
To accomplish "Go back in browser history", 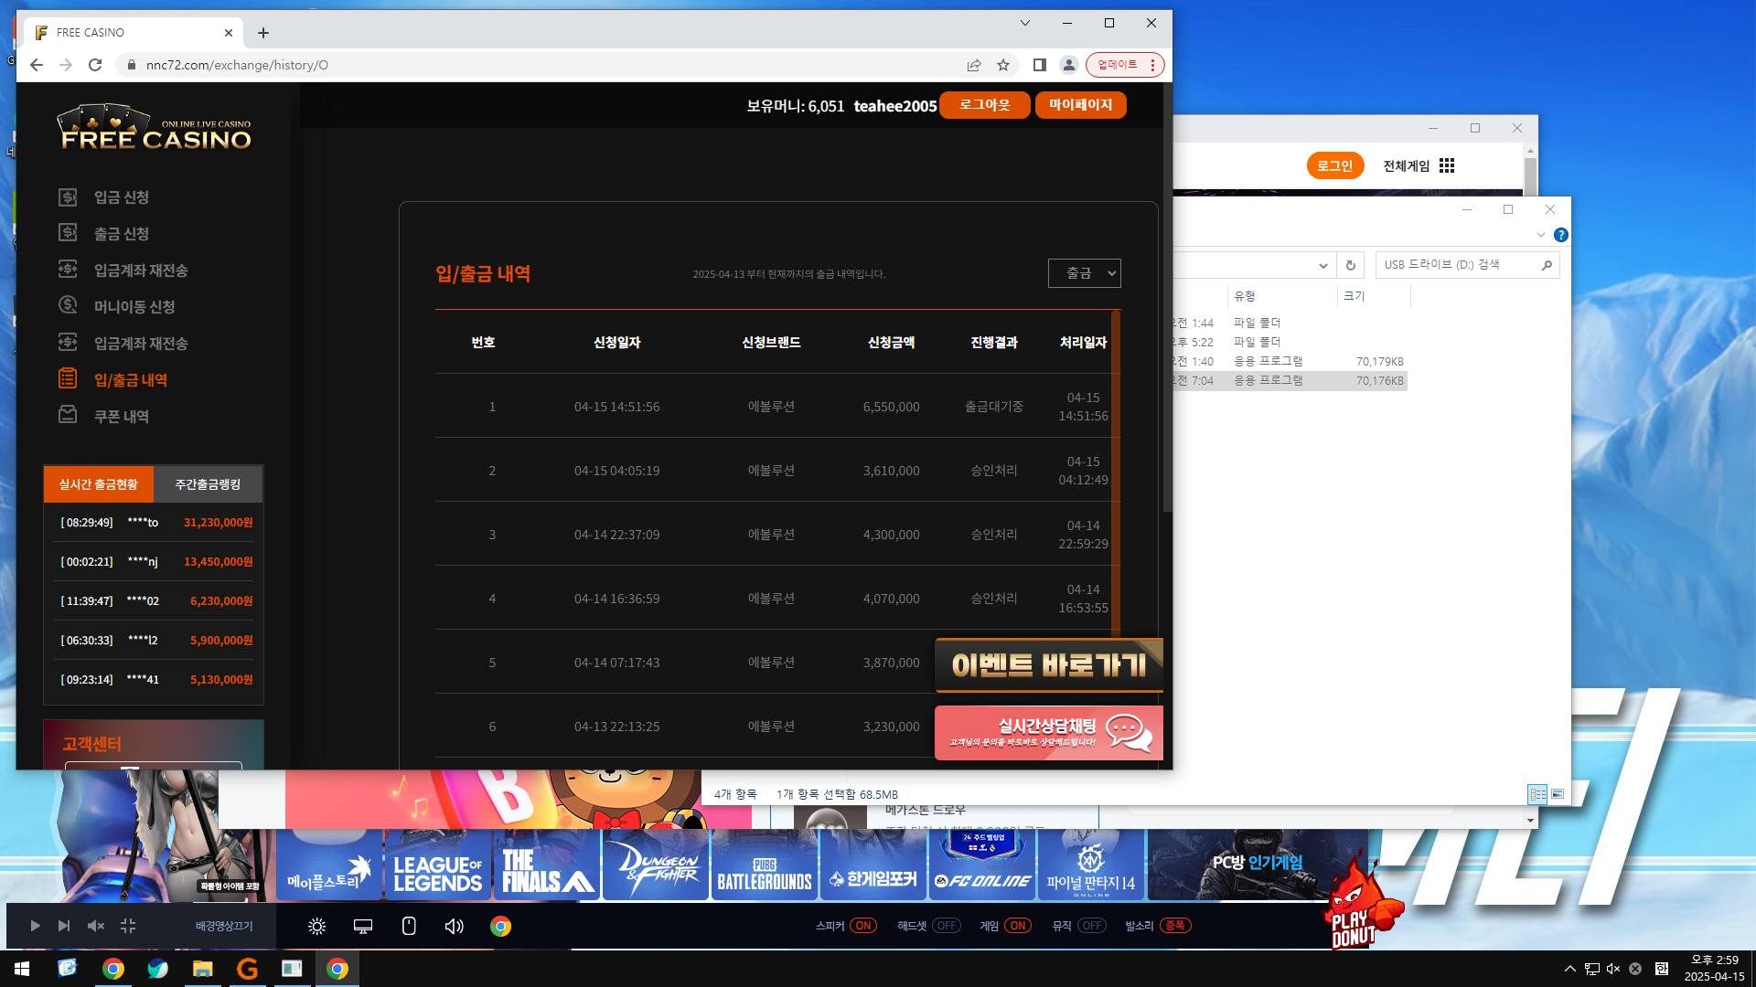I will coord(37,65).
